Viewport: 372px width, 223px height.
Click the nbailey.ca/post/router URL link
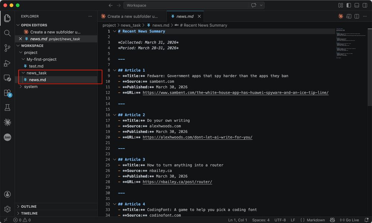177,182
